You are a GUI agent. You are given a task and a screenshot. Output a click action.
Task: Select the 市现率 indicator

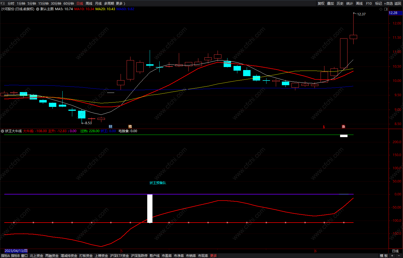pyautogui.click(x=203, y=256)
